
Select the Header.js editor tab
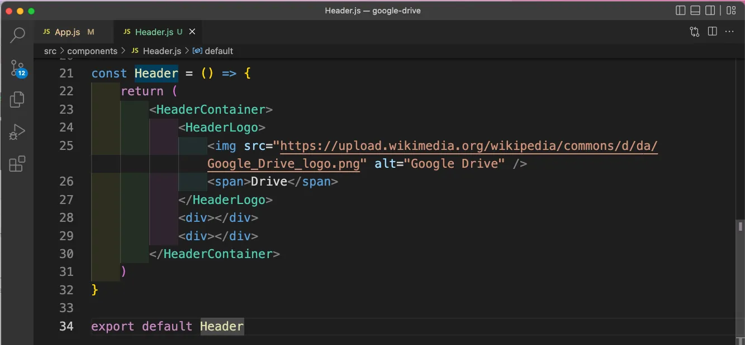pyautogui.click(x=158, y=32)
